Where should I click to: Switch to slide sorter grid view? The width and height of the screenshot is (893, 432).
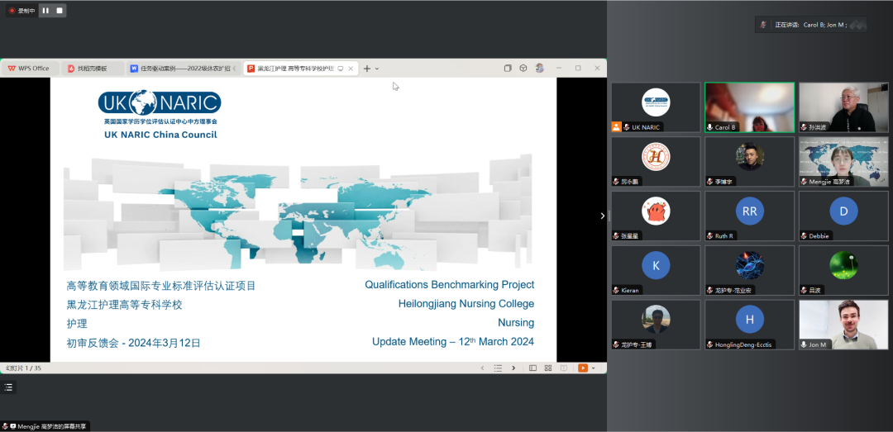pos(548,368)
